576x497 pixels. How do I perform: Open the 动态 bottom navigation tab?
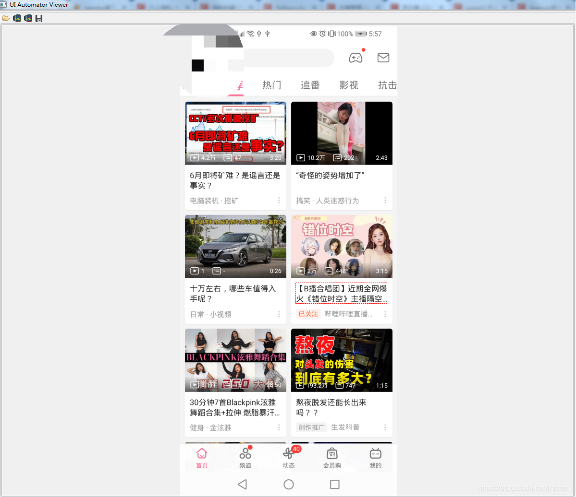pyautogui.click(x=289, y=458)
